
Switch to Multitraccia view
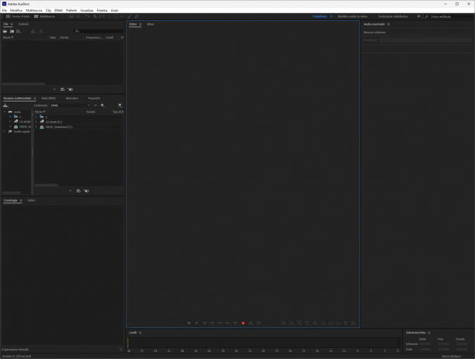pyautogui.click(x=44, y=16)
